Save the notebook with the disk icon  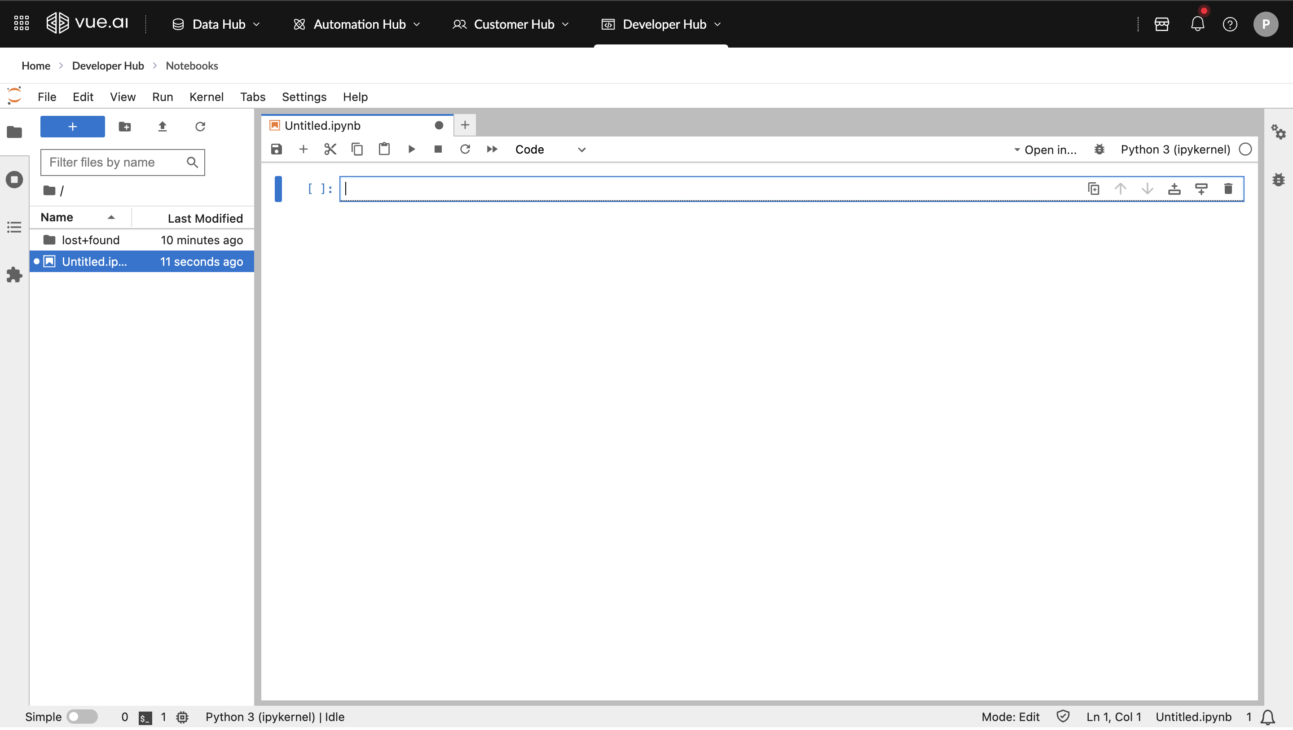click(x=277, y=150)
